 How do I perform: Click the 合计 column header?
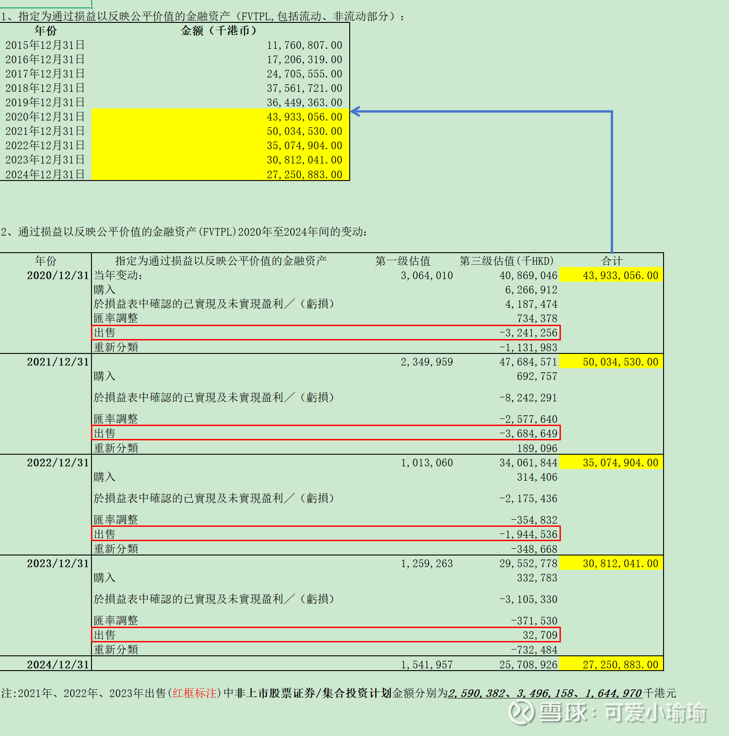pyautogui.click(x=612, y=261)
